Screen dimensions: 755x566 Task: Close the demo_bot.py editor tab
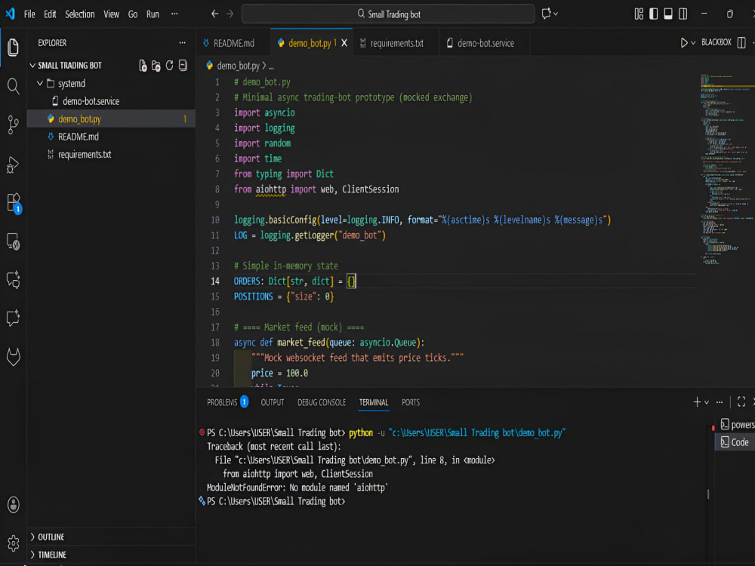344,43
